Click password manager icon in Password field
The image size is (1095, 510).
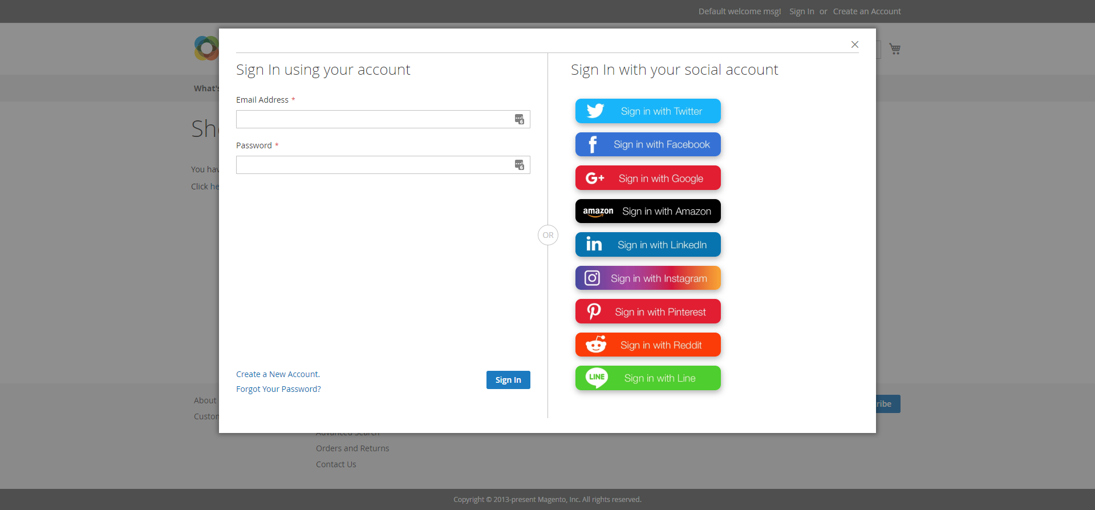point(519,165)
